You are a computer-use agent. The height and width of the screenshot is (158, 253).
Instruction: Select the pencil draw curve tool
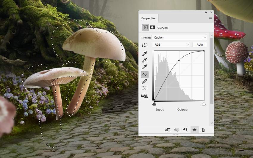(145, 81)
